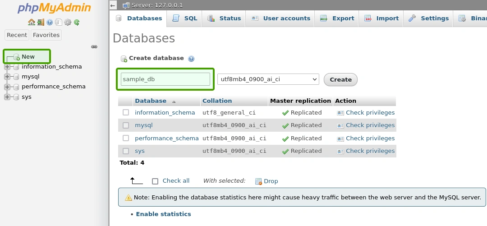Click Server: 127.0.0.1 breadcrumb text
Image resolution: width=487 pixels, height=226 pixels.
(x=157, y=5)
